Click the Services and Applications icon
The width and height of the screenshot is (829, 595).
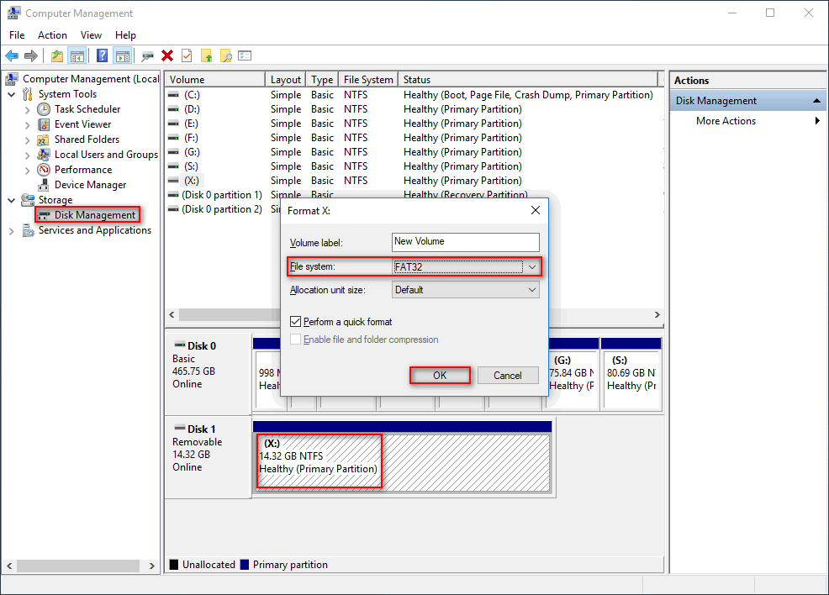point(28,230)
